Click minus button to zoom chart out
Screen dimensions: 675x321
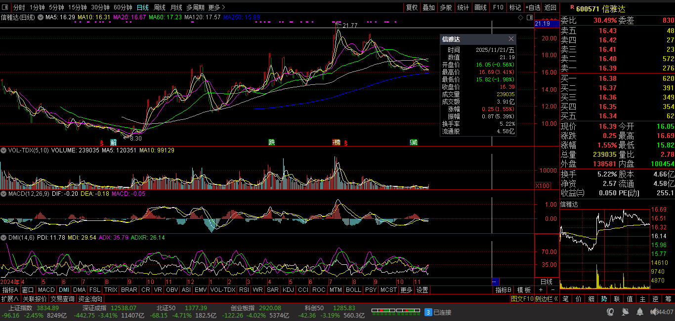[x=553, y=290]
